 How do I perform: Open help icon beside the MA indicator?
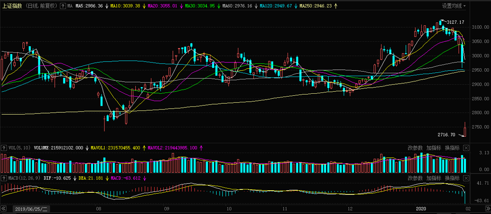coord(63,6)
